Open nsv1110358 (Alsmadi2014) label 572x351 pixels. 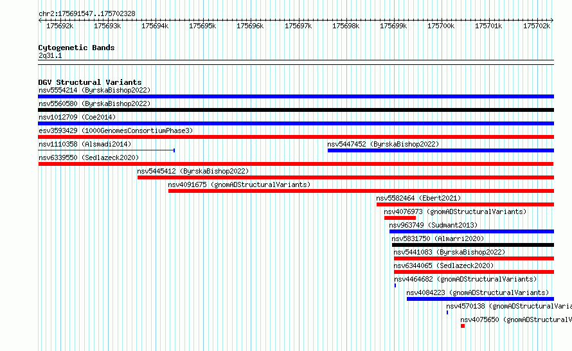85,144
